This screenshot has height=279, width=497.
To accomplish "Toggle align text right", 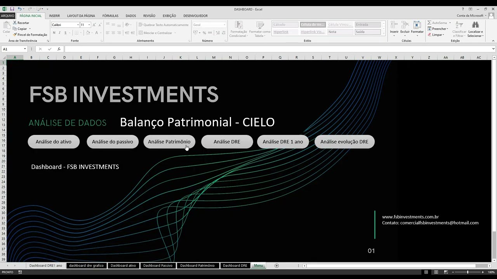I will click(119, 33).
